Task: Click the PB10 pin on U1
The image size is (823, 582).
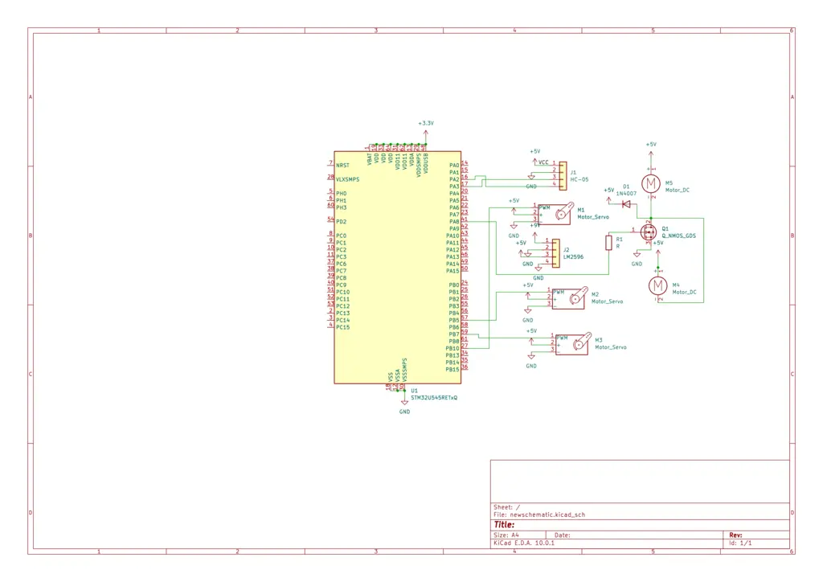Action: click(456, 348)
